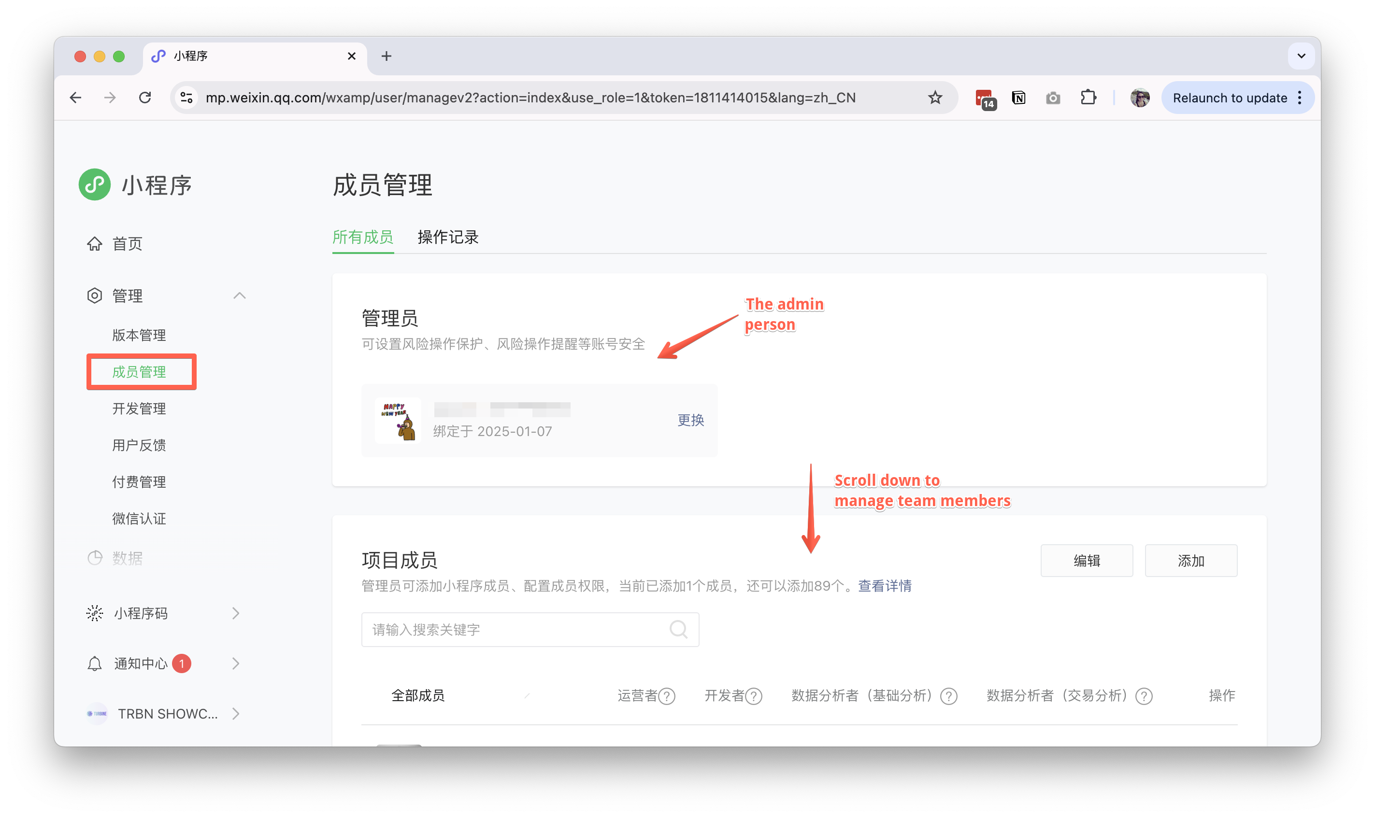The width and height of the screenshot is (1375, 818).
Task: Bookmark this page with the star icon
Action: tap(935, 98)
